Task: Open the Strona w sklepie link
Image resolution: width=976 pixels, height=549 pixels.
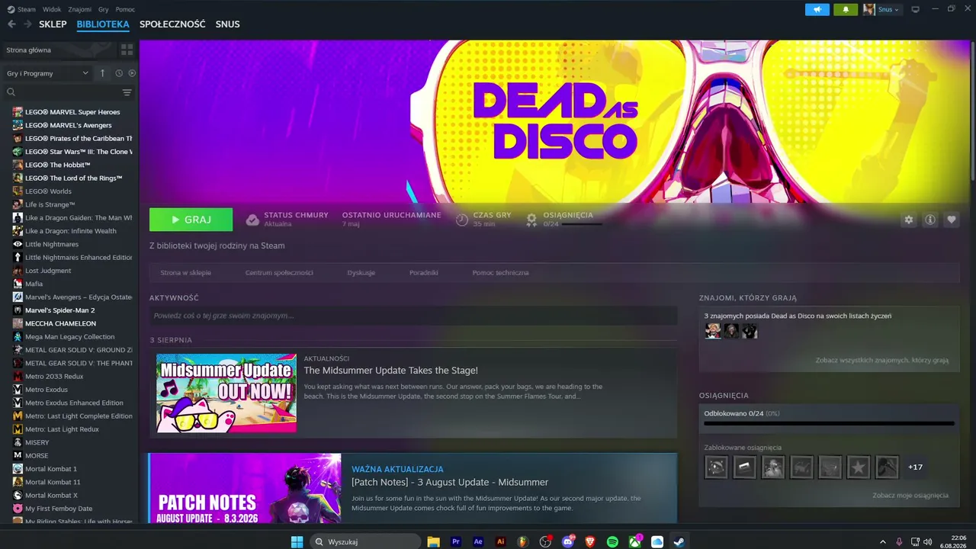Action: pos(186,272)
